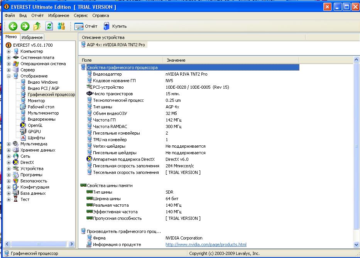This screenshot has width=360, height=258.
Task: Expand the Операционная система node
Action: tap(9, 64)
